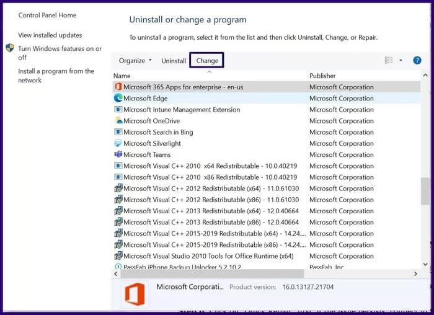Click the Visual C++ 2015-2019 (x64) icon
The image size is (434, 315).
click(118, 233)
